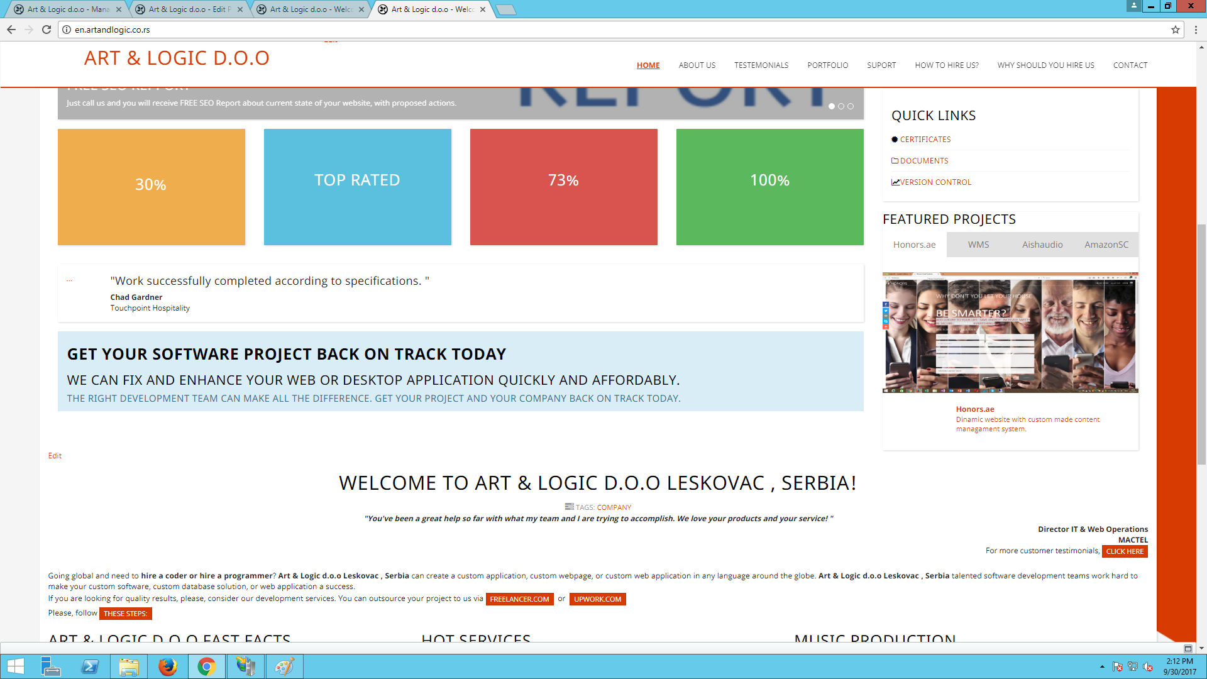The height and width of the screenshot is (679, 1207).
Task: Open the CERTIFICATES quick link
Action: coord(925,140)
